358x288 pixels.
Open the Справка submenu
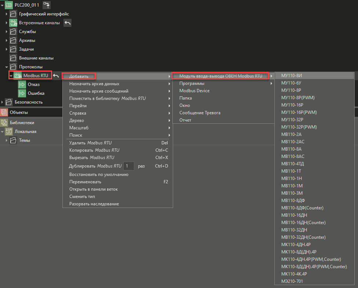click(x=118, y=113)
